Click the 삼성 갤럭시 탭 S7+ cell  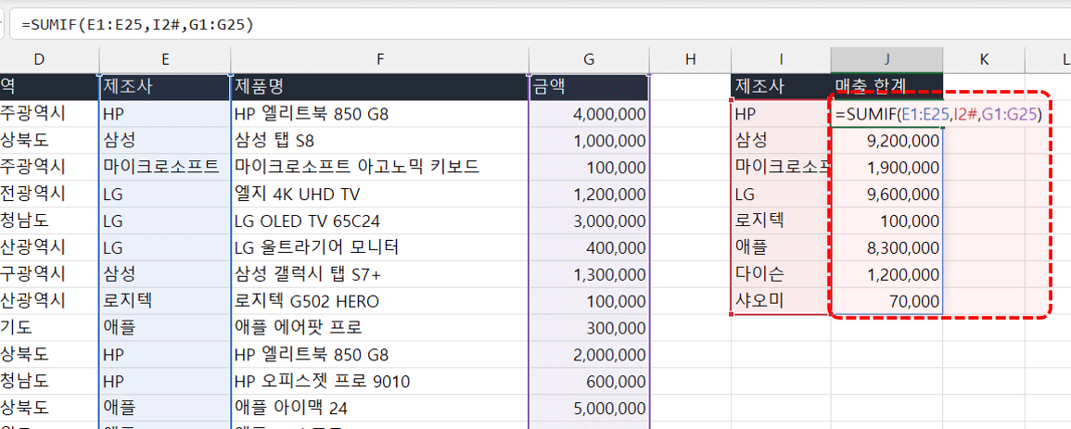pyautogui.click(x=380, y=274)
